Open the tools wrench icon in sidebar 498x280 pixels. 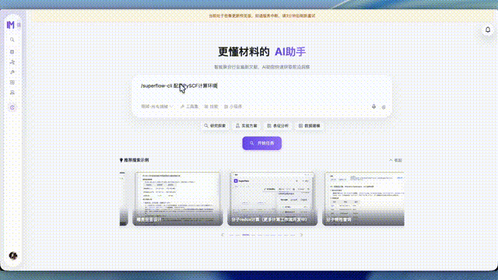(12, 72)
